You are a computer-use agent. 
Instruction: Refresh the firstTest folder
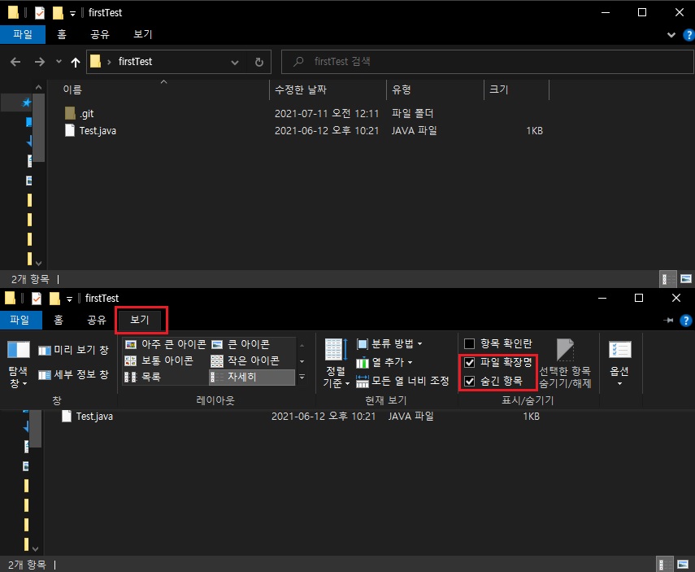259,62
